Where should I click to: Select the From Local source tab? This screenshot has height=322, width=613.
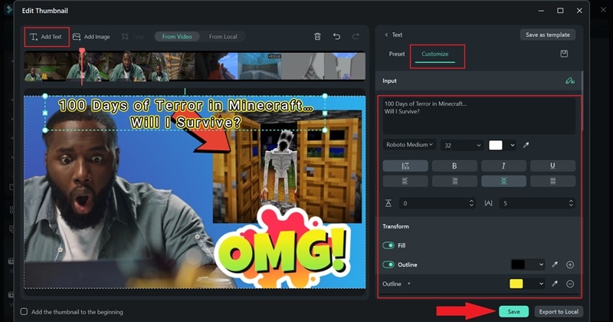[223, 37]
